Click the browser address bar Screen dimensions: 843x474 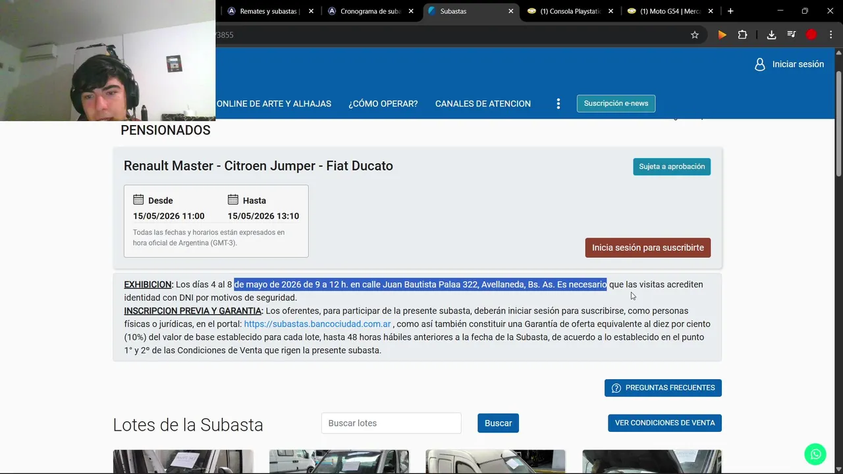pos(448,35)
